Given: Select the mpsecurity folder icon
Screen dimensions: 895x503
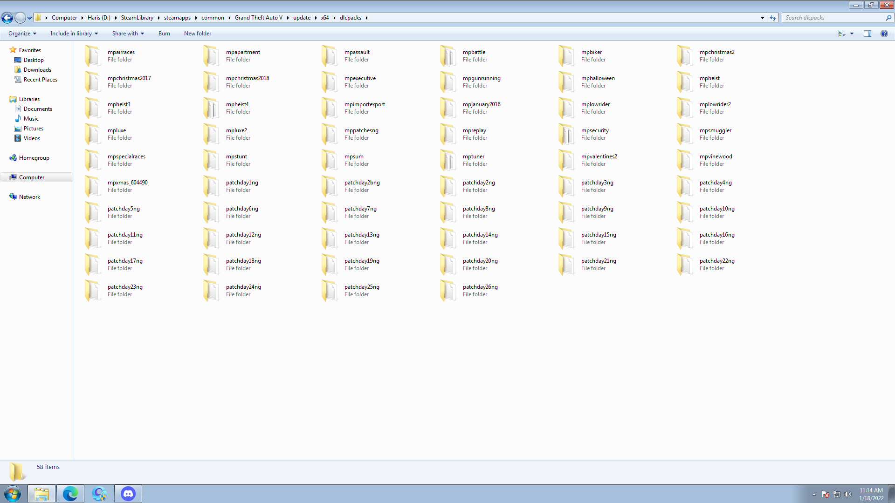Looking at the screenshot, I should tap(566, 134).
